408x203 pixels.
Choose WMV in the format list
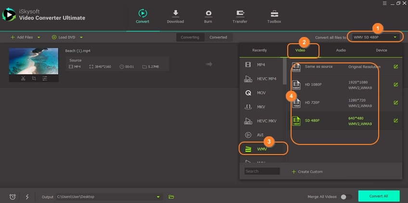point(261,149)
